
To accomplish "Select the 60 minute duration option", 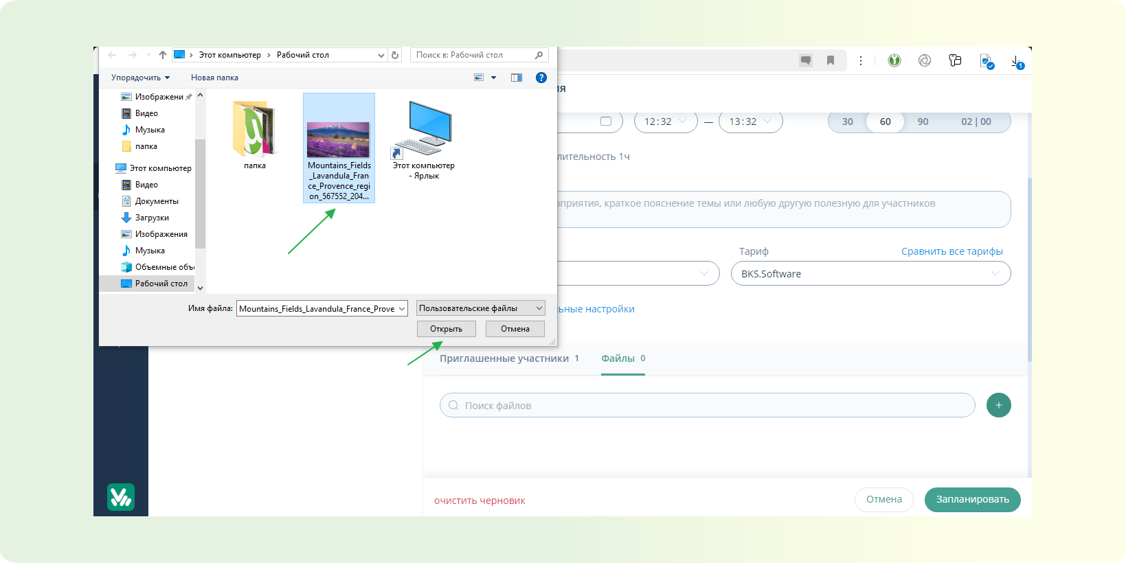I will [885, 122].
